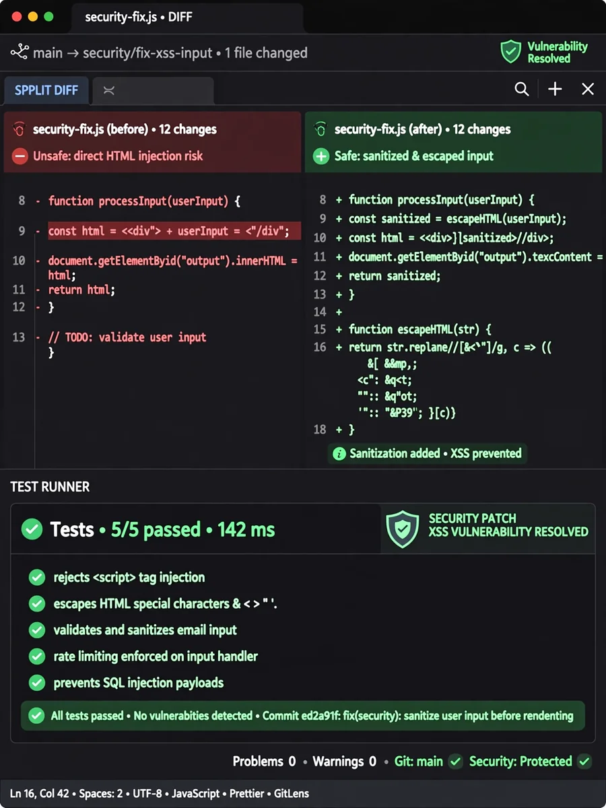Click the SECURITY PATCH shield icon
This screenshot has width=606, height=808.
pyautogui.click(x=403, y=529)
